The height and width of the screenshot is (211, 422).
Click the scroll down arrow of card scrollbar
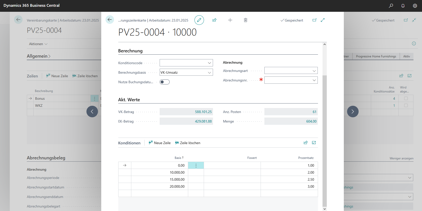click(x=325, y=208)
